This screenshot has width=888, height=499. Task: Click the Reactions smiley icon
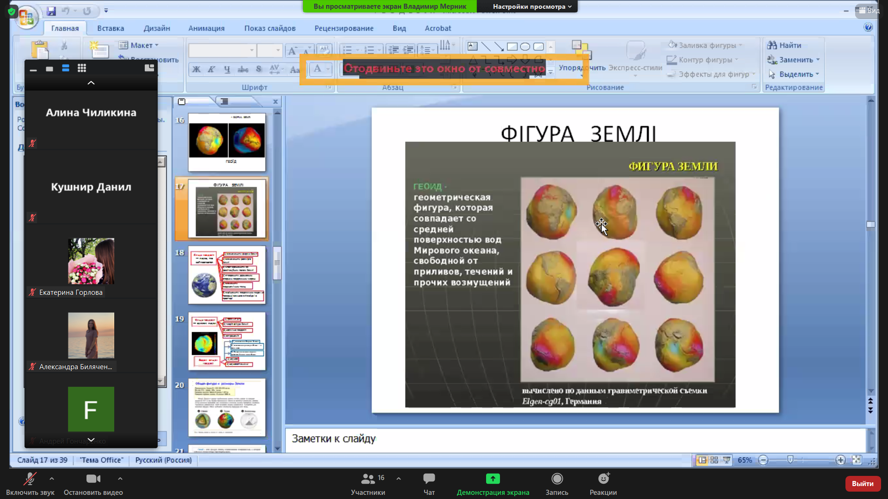603,479
